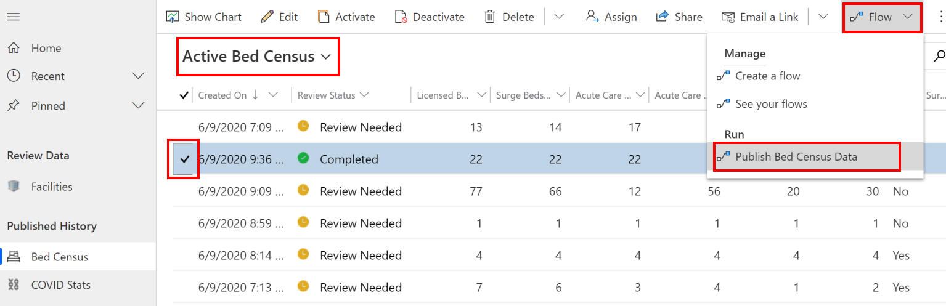Click surge beds value 14
Screen dimensions: 946x306
pyautogui.click(x=555, y=127)
